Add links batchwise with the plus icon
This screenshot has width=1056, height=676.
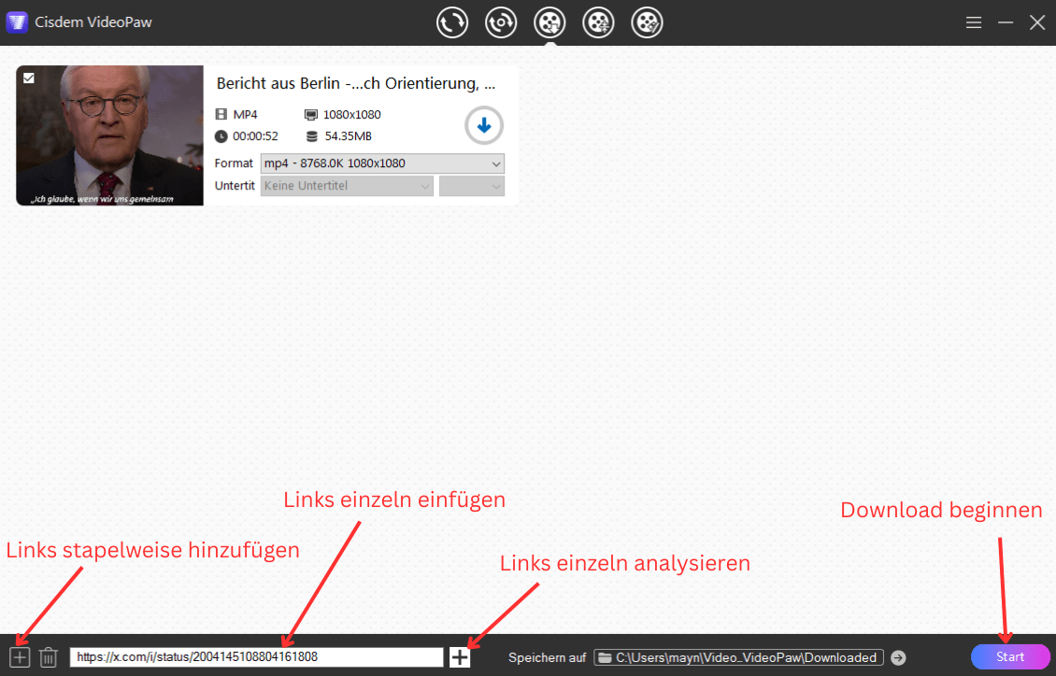[x=19, y=656]
